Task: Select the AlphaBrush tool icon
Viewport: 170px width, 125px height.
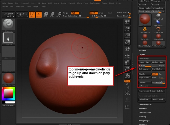Action: pos(158,24)
